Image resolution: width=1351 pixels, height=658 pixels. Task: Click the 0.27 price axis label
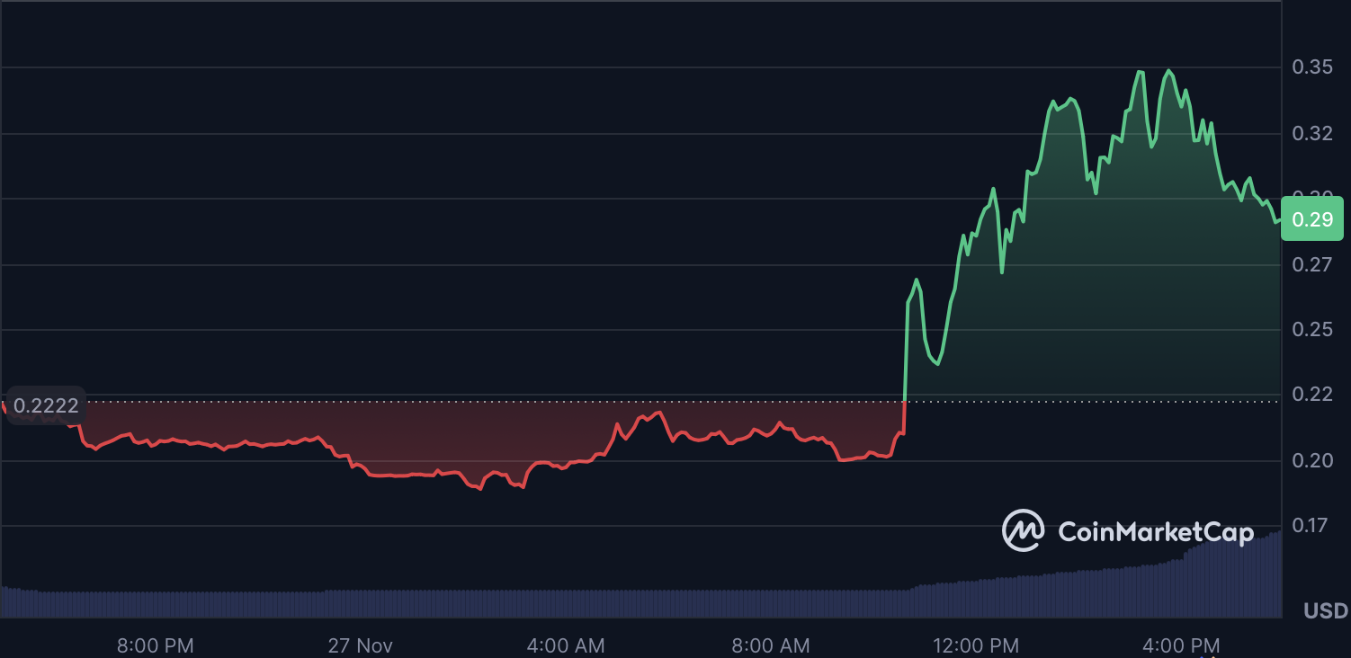(x=1311, y=265)
